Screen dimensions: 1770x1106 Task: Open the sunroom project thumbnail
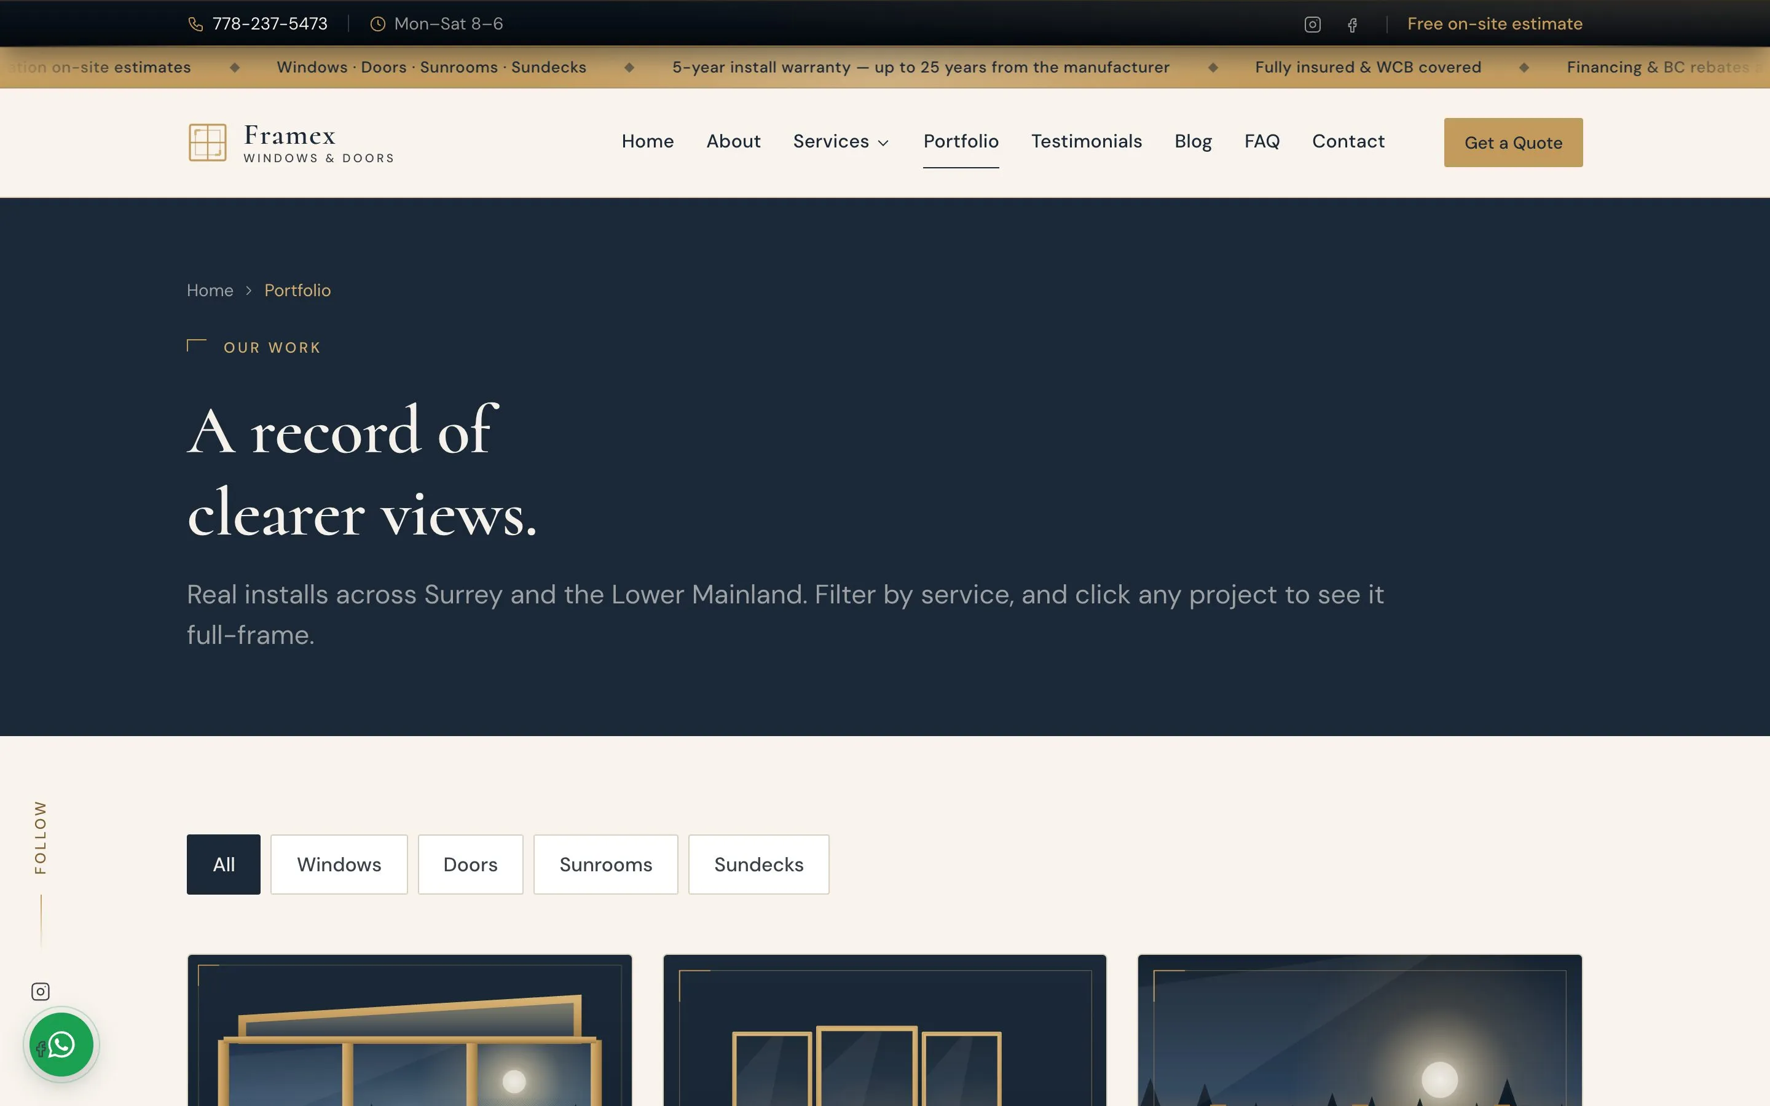[x=409, y=1030]
